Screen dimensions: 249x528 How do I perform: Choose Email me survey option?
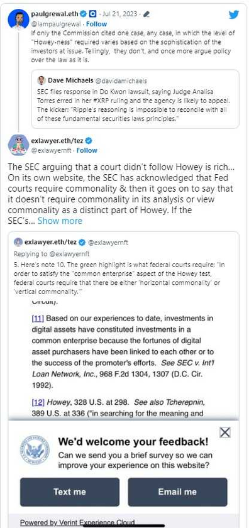(177, 492)
